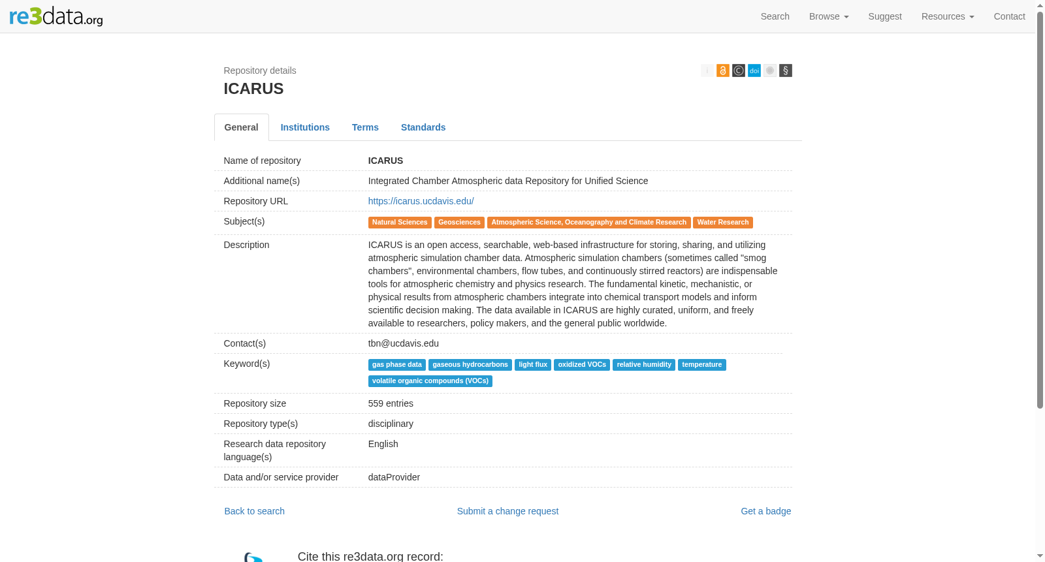Click the 'gaseous hydrocarbons' keyword tag
Viewport: 1045px width, 562px height.
470,365
